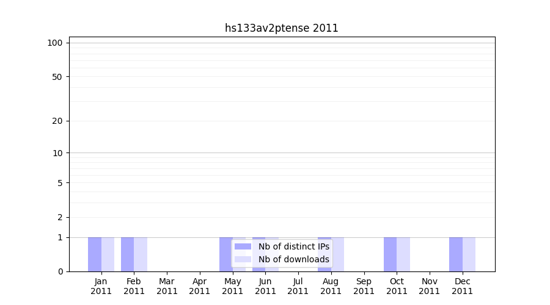Click the 'Nov 2011' x-axis label
This screenshot has width=550, height=305.
pyautogui.click(x=430, y=286)
